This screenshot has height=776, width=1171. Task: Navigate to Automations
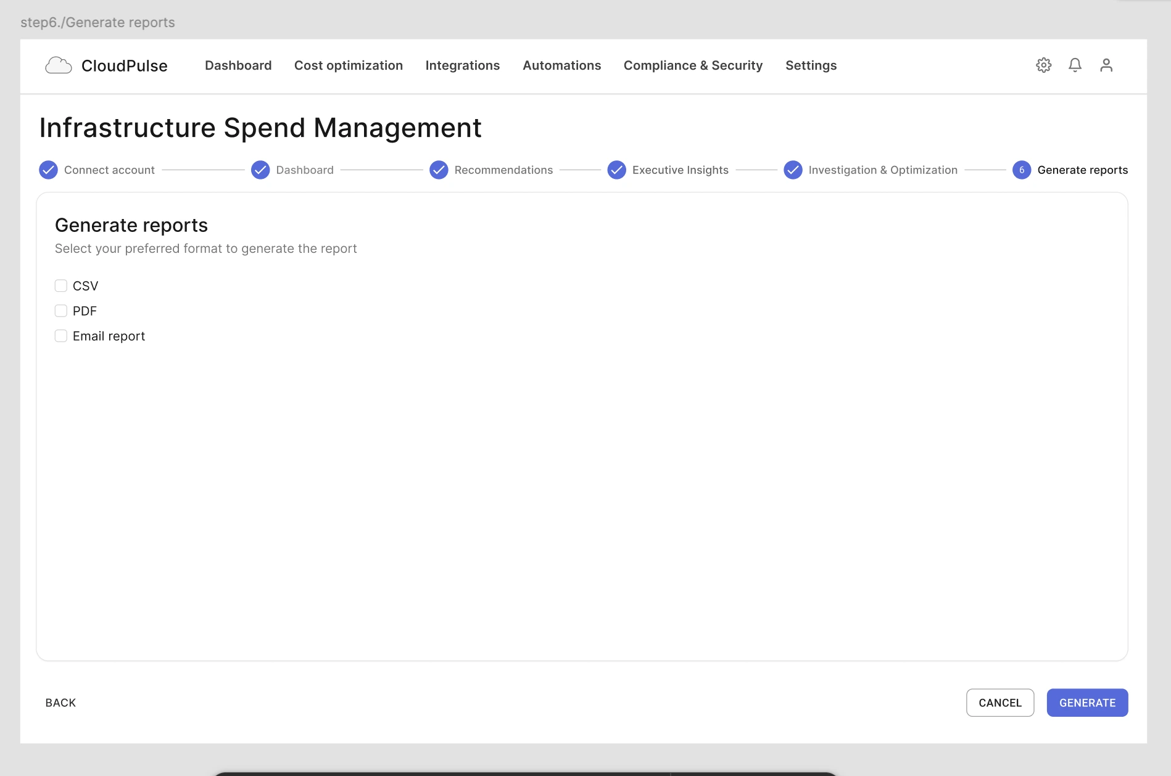coord(561,65)
